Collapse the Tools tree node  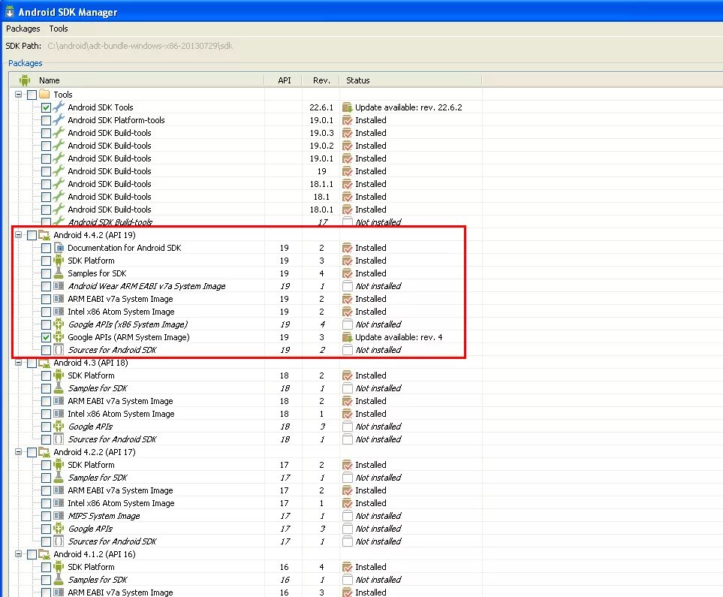[x=19, y=94]
